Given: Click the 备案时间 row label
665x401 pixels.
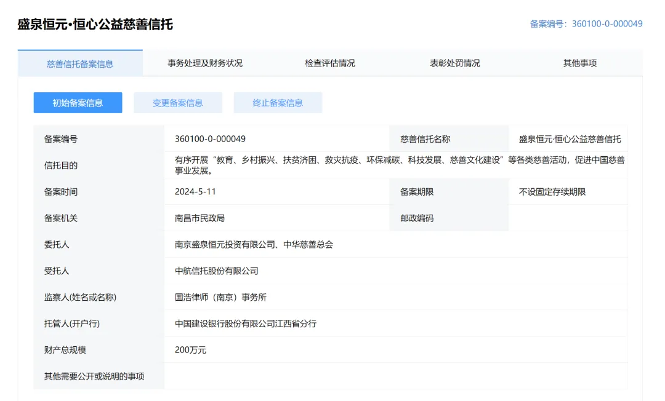Looking at the screenshot, I should [x=60, y=192].
